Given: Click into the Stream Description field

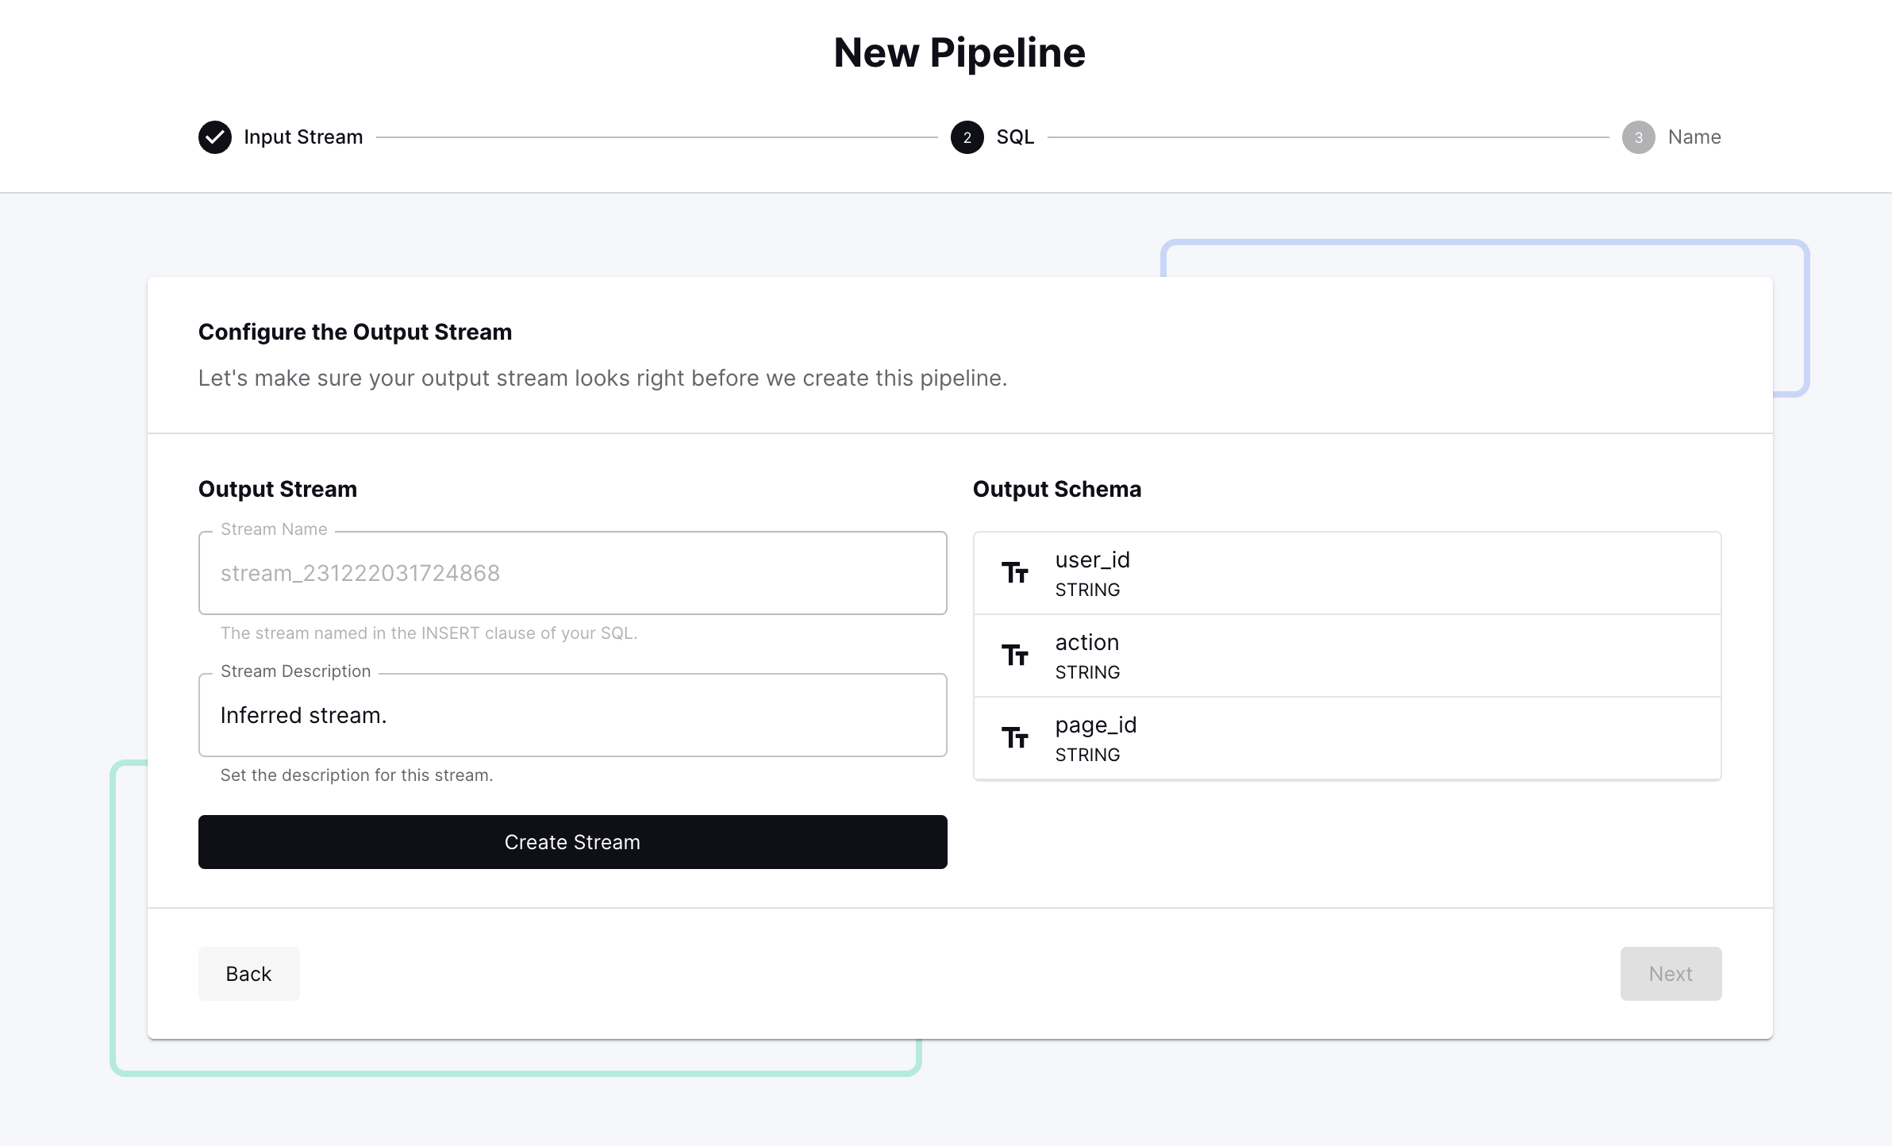Looking at the screenshot, I should [572, 715].
